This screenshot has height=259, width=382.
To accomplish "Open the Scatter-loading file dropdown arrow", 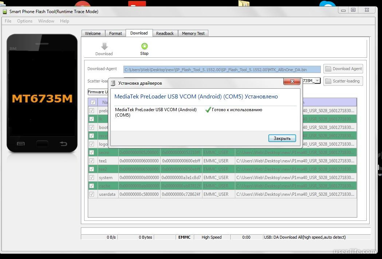I will 317,81.
